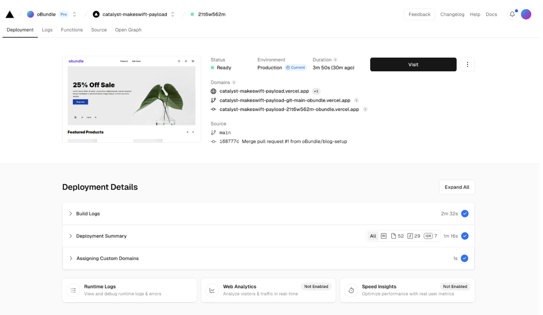Click the deployment preview thumbnail

pos(132,99)
